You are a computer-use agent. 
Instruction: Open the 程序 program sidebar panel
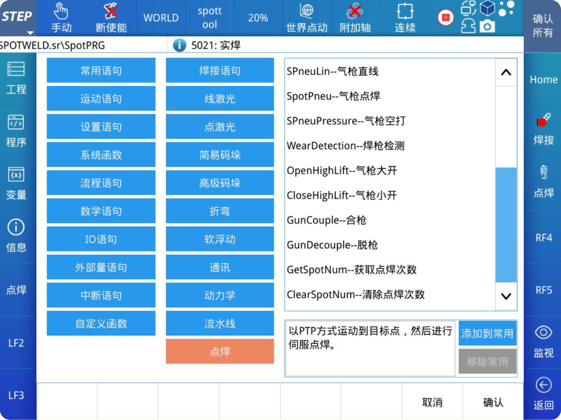[x=16, y=131]
